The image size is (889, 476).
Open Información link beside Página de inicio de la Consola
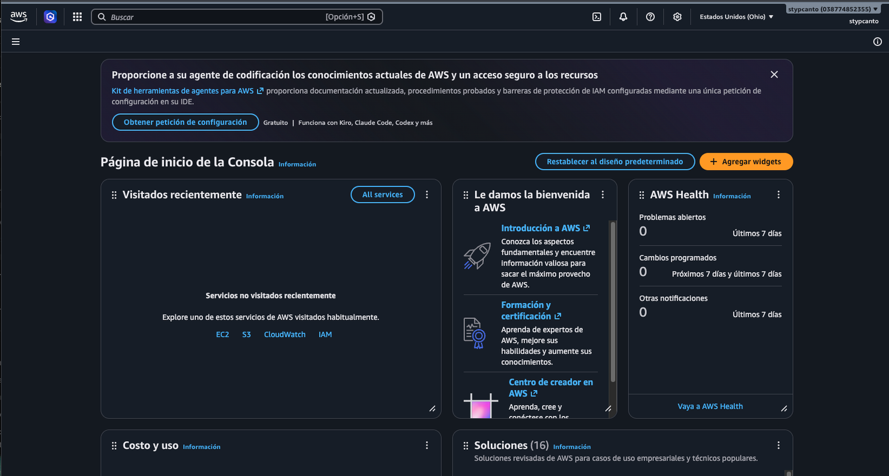pos(297,164)
